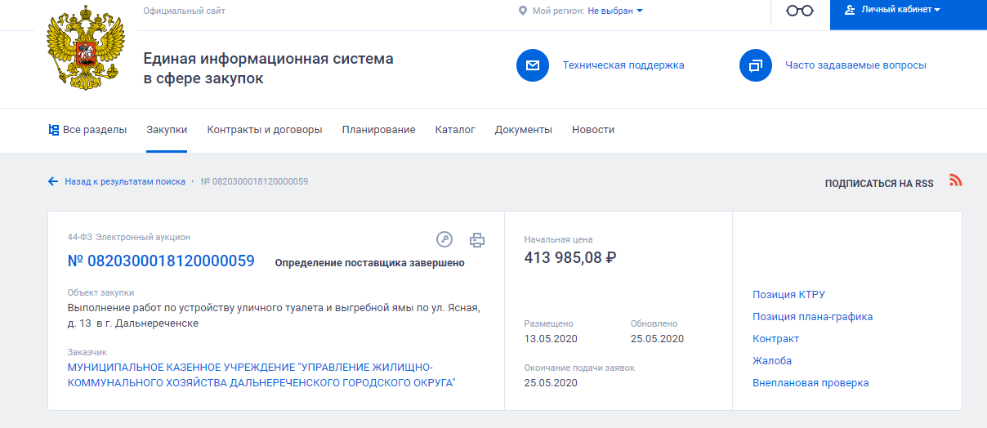Click the FAQ windows icon
987x428 pixels.
756,65
